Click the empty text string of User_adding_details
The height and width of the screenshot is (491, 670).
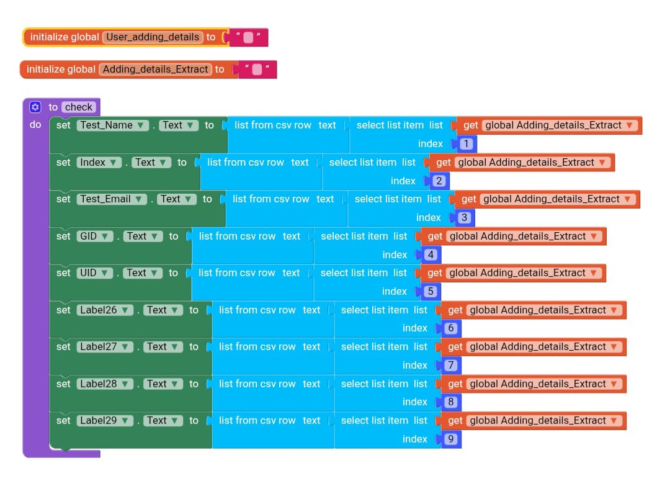(248, 38)
